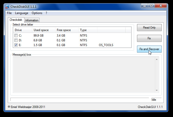Click inside the Message(s) box text area

(84, 75)
